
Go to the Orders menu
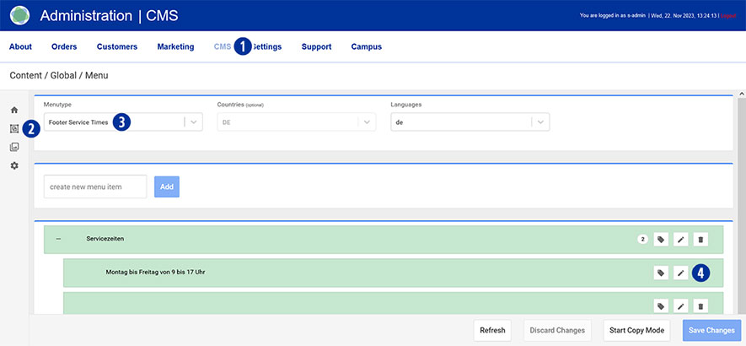pyautogui.click(x=64, y=47)
